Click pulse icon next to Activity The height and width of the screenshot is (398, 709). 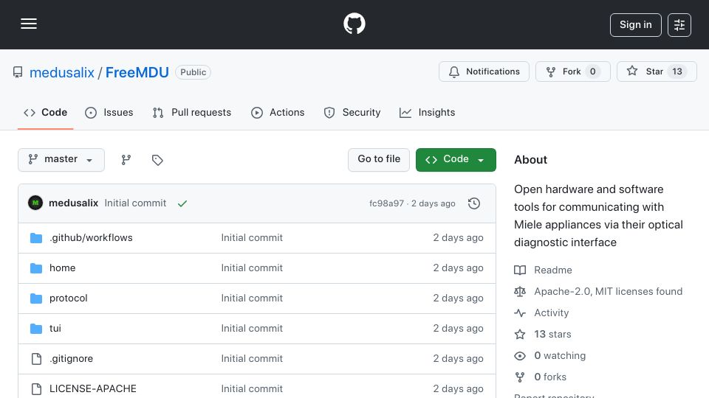(520, 313)
